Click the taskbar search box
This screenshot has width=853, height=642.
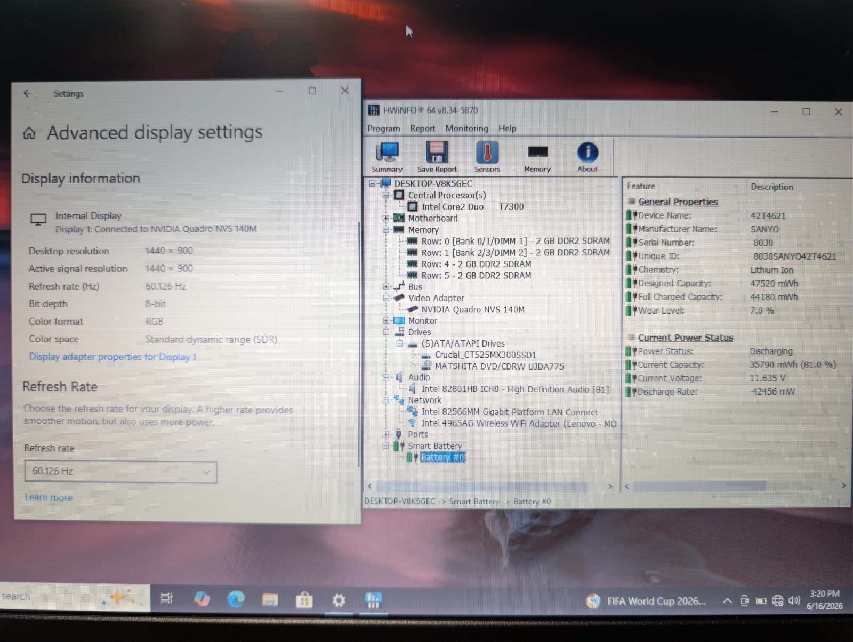(x=74, y=597)
